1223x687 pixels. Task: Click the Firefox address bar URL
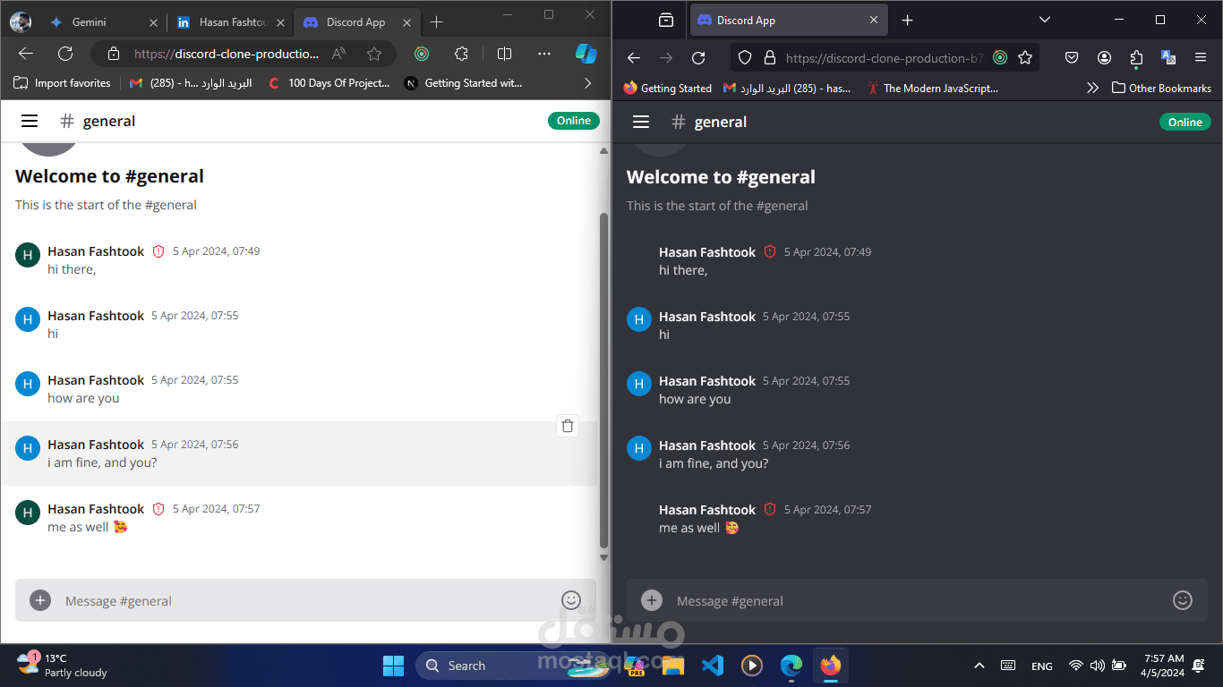point(885,58)
